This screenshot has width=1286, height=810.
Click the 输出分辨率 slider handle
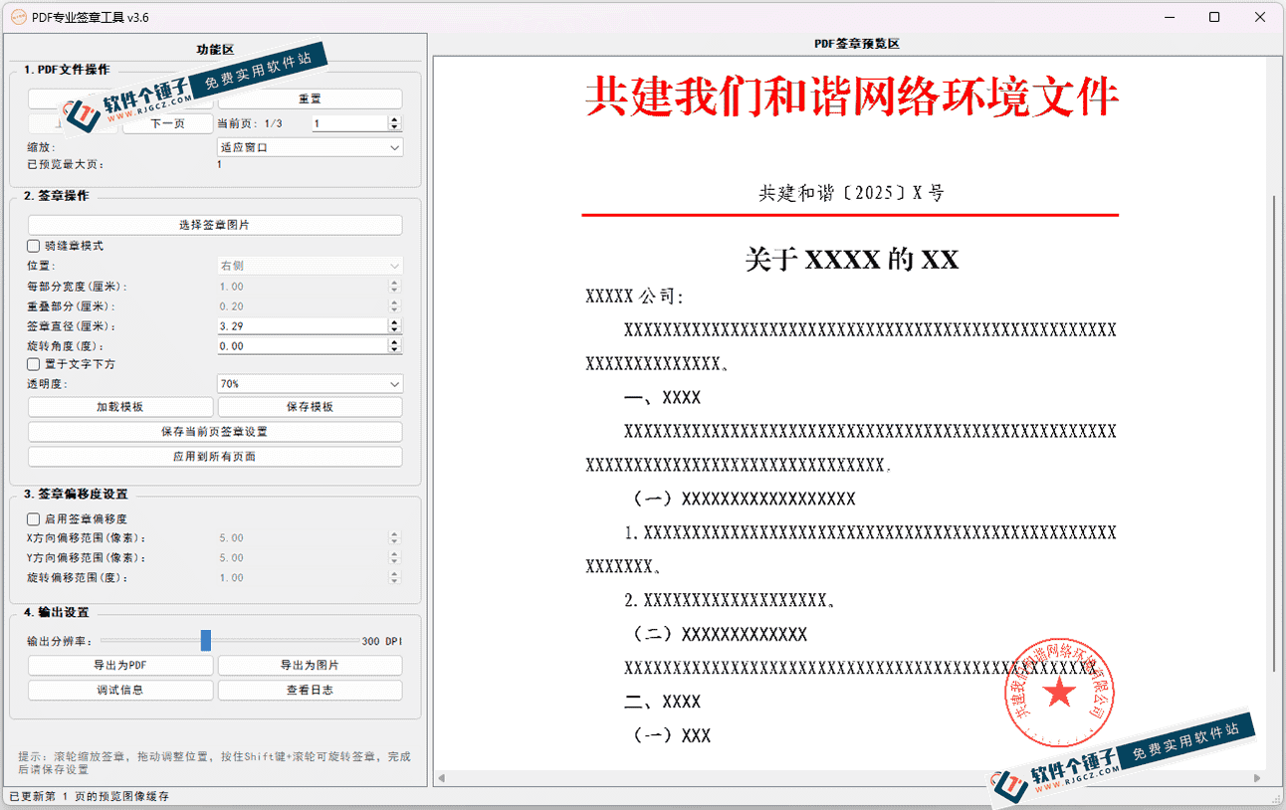pos(206,640)
